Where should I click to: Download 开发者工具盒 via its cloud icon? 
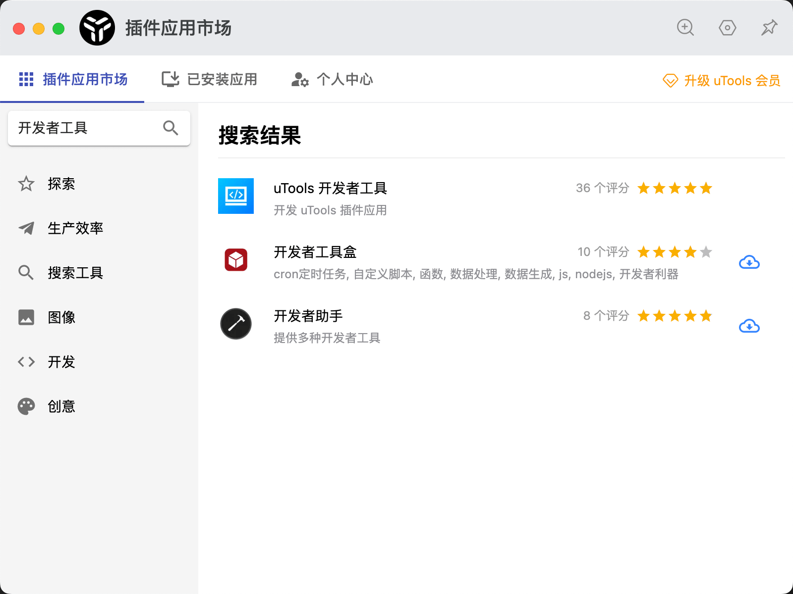tap(749, 262)
